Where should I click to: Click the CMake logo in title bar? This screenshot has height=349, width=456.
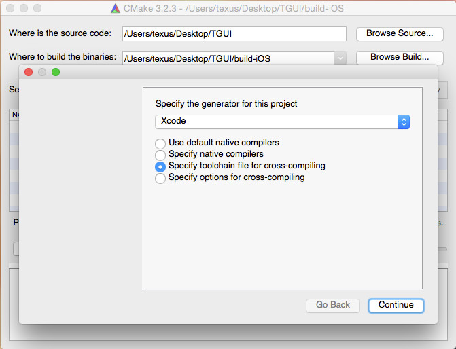[116, 8]
